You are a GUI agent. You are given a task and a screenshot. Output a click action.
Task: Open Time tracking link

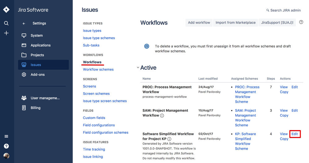coord(94,149)
